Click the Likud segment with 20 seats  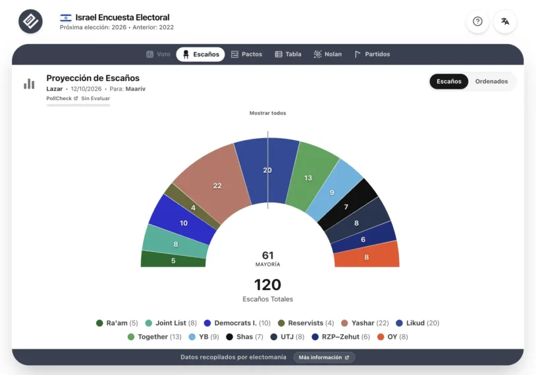click(x=267, y=171)
